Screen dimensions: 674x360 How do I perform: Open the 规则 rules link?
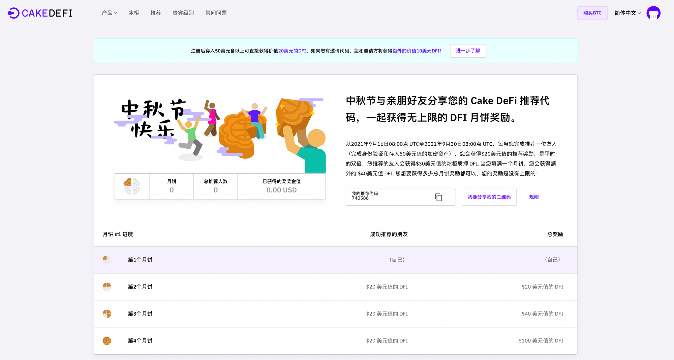(534, 197)
